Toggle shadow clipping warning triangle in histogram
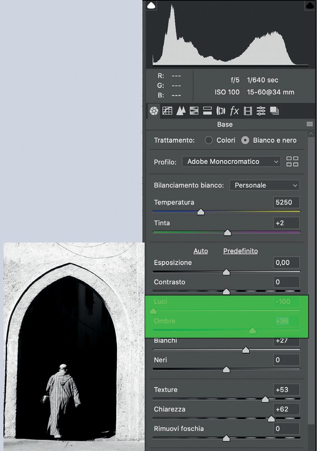This screenshot has height=451, width=317. pyautogui.click(x=151, y=5)
